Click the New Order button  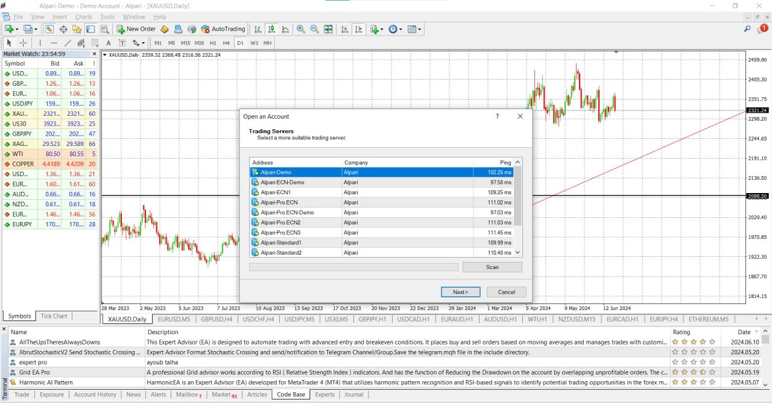(x=136, y=29)
